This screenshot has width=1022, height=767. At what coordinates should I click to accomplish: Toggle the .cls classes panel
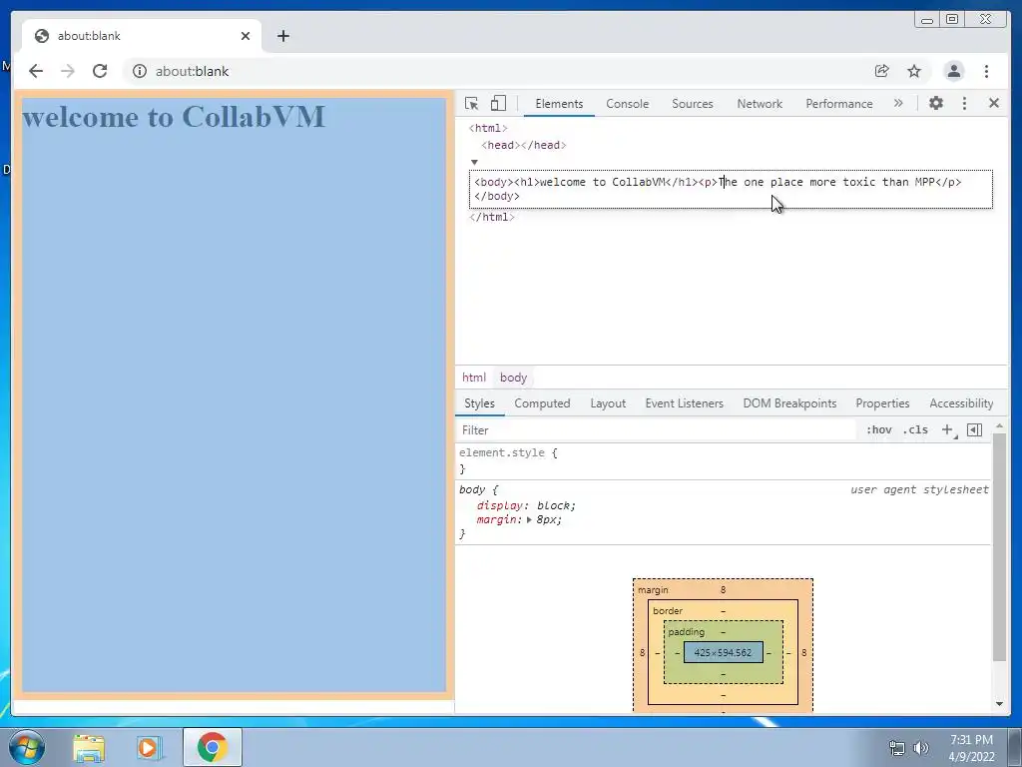point(915,429)
